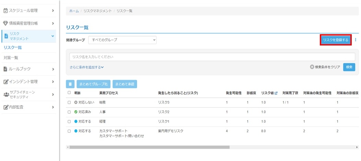
Task: Click the 1 / 1 countermeasure count cell
Action: tap(285, 102)
